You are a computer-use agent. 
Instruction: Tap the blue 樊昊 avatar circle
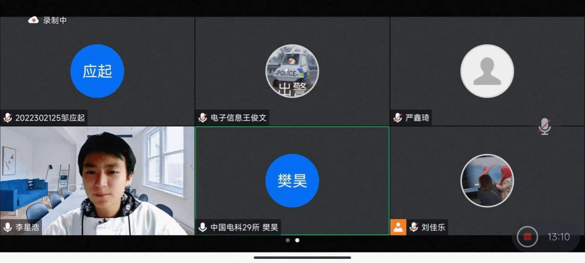(x=292, y=181)
